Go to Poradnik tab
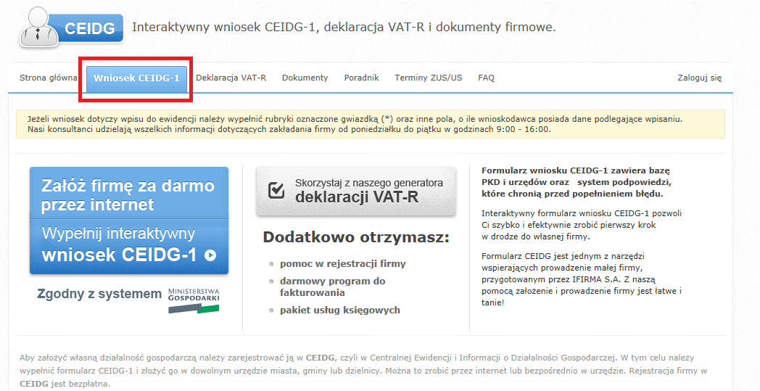Viewport: 760px width, 391px height. click(x=362, y=78)
